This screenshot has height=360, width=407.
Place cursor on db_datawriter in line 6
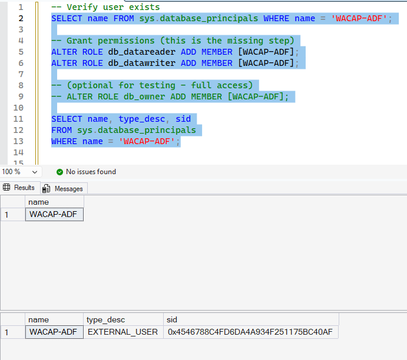click(x=142, y=63)
